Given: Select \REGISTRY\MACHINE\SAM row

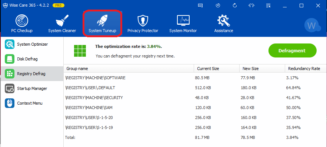Looking at the screenshot, I should pos(195,108).
